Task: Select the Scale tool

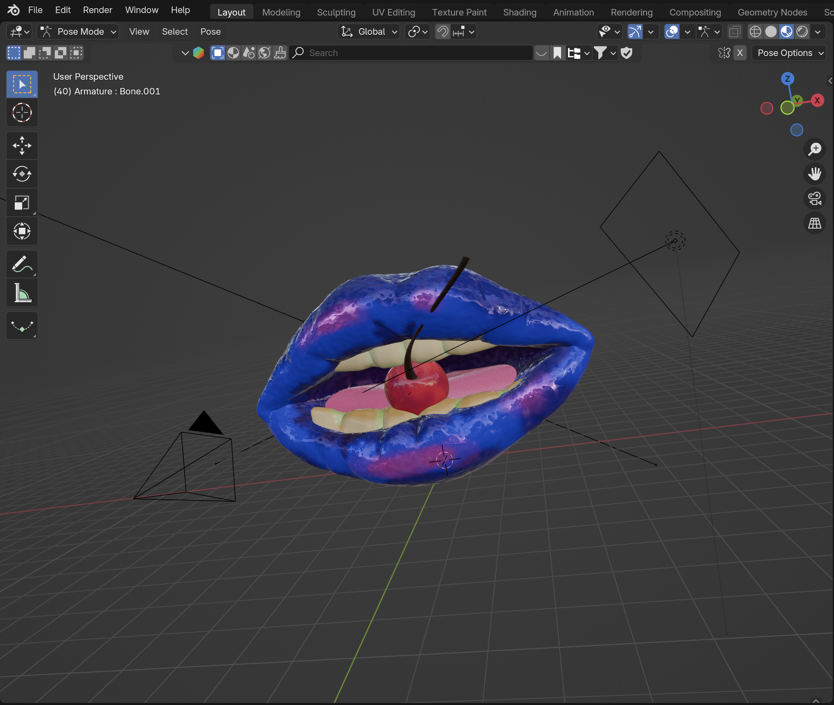Action: coord(22,203)
